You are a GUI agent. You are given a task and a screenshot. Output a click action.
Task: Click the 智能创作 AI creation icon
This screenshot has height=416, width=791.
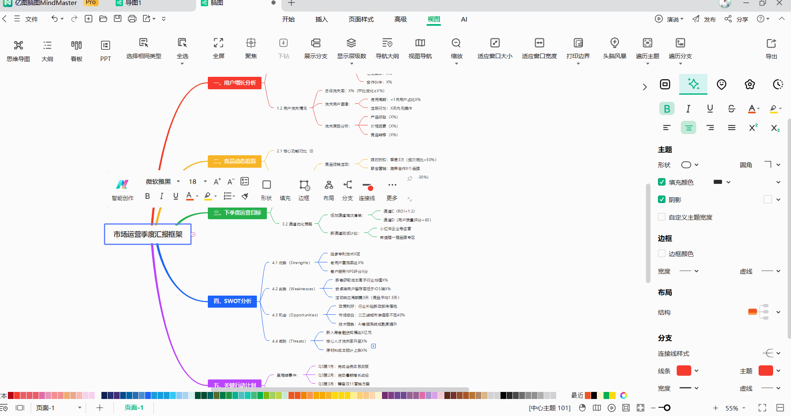[x=122, y=185]
